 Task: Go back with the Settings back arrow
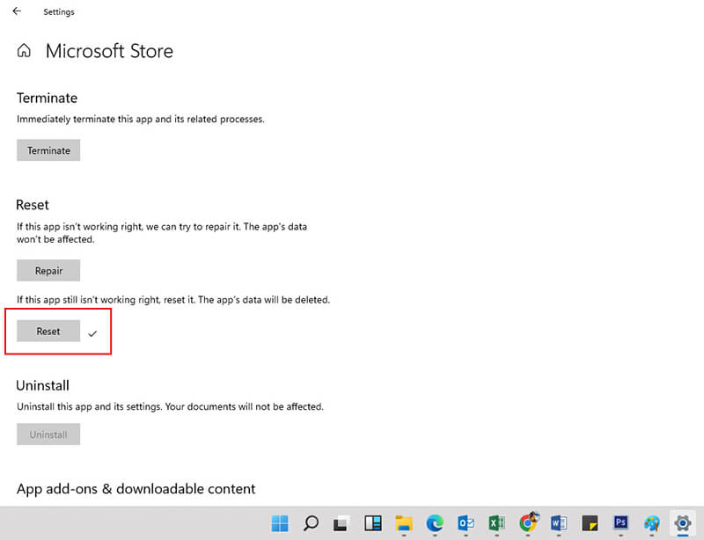pos(17,11)
